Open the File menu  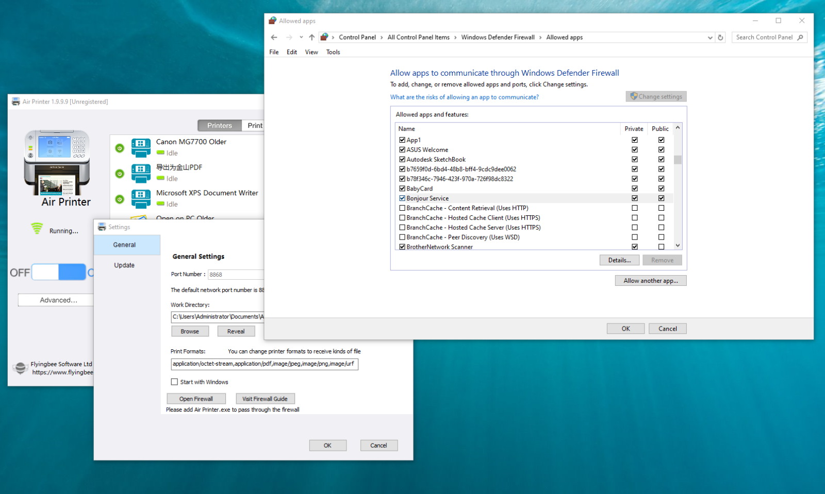click(x=274, y=52)
